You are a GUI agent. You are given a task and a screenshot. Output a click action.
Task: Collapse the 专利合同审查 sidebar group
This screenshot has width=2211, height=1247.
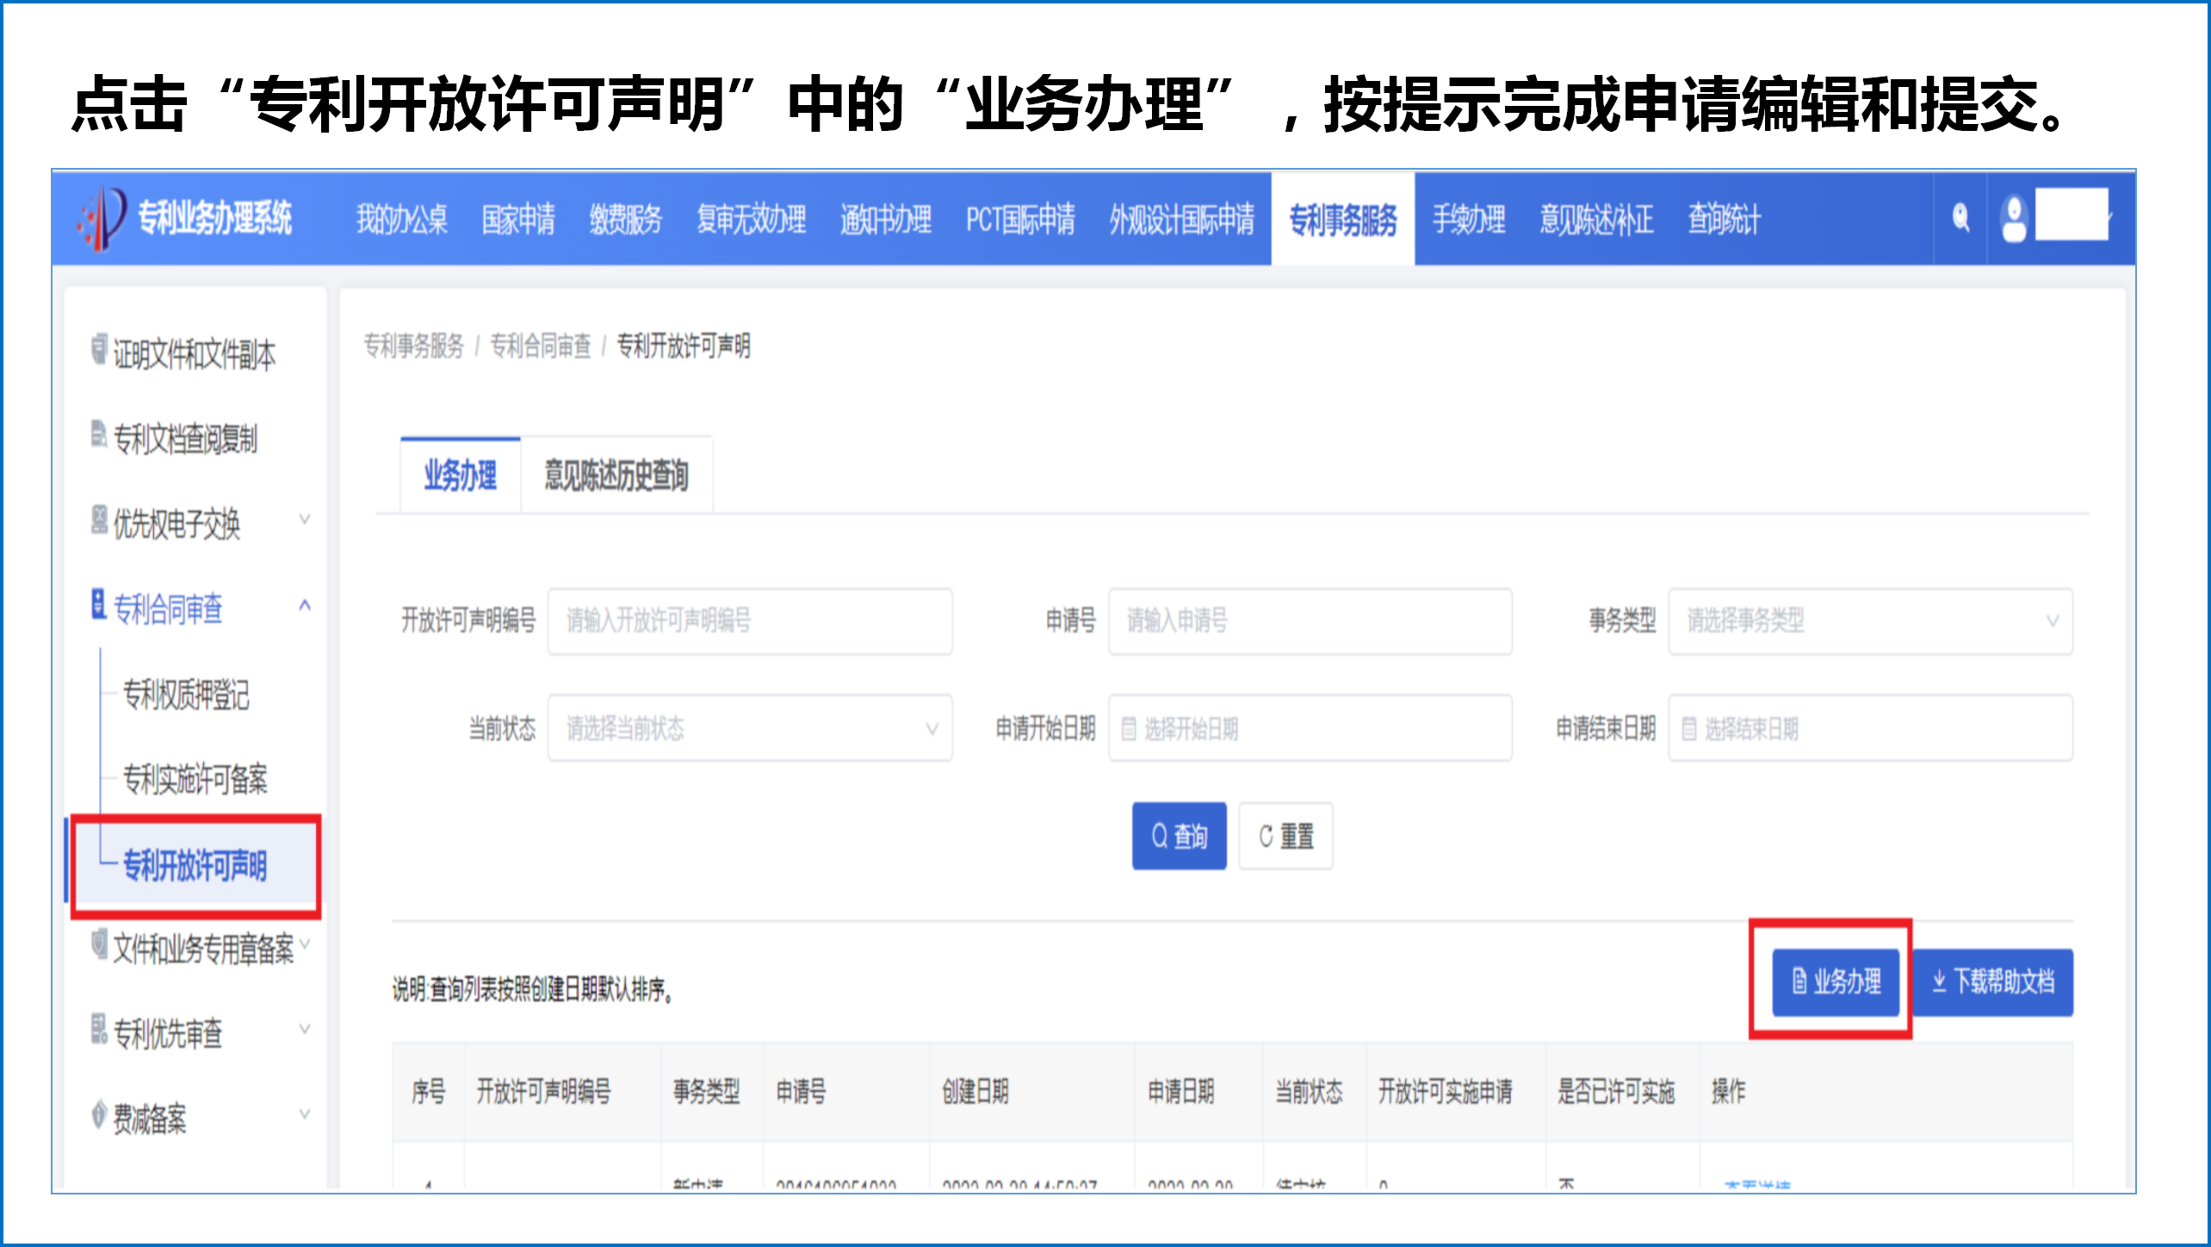point(304,606)
